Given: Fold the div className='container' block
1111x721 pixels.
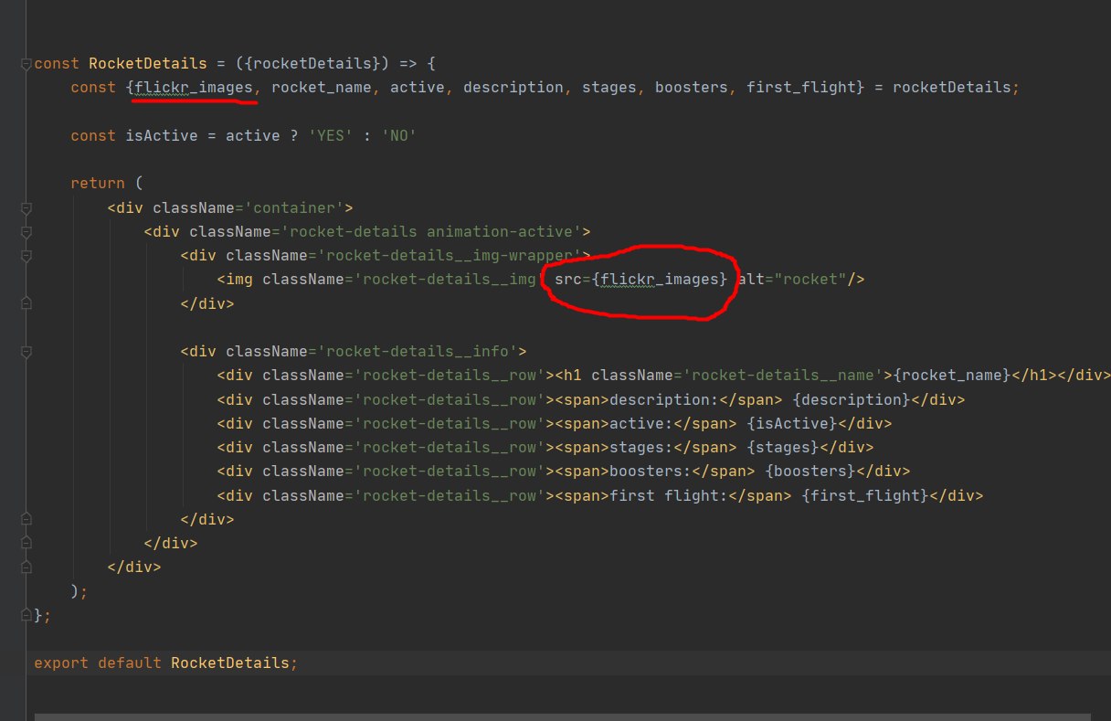Looking at the screenshot, I should pos(26,208).
